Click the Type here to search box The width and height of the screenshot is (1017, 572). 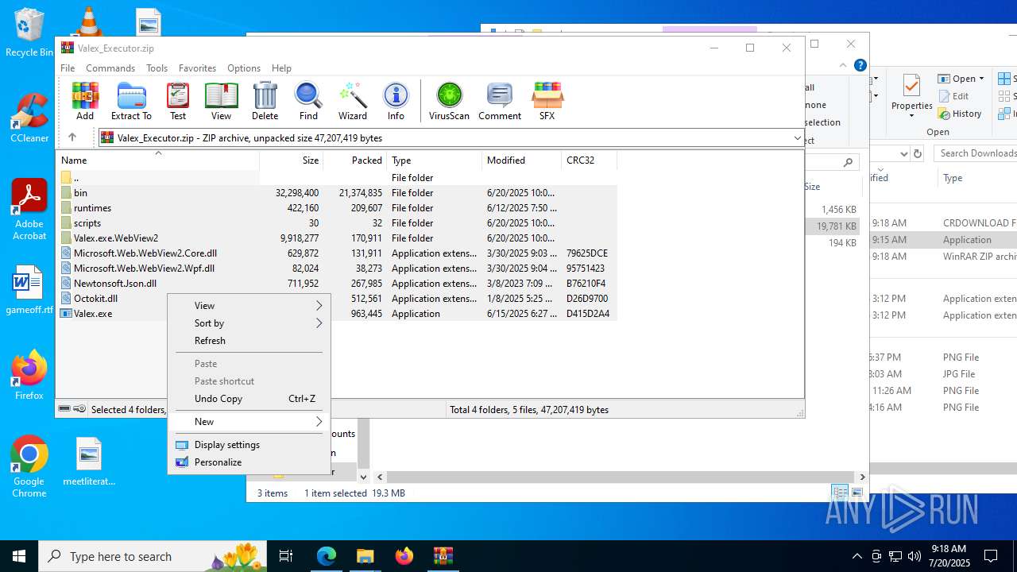(153, 556)
